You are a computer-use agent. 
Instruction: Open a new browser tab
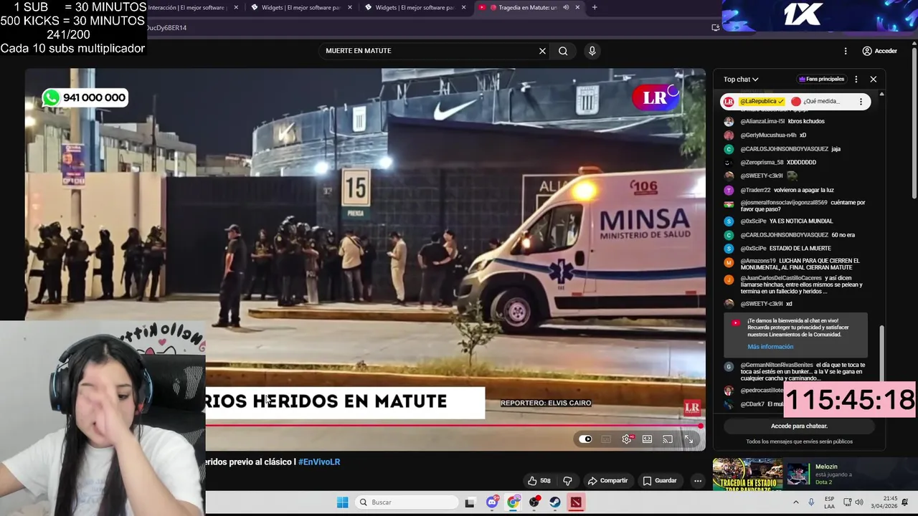coord(595,7)
